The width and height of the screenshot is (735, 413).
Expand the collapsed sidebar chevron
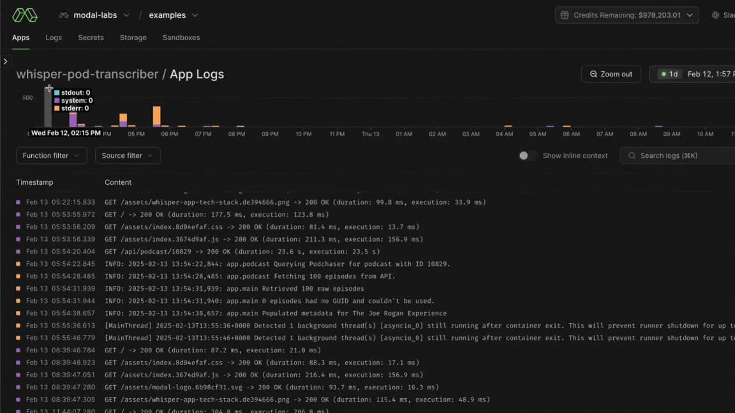[5, 61]
